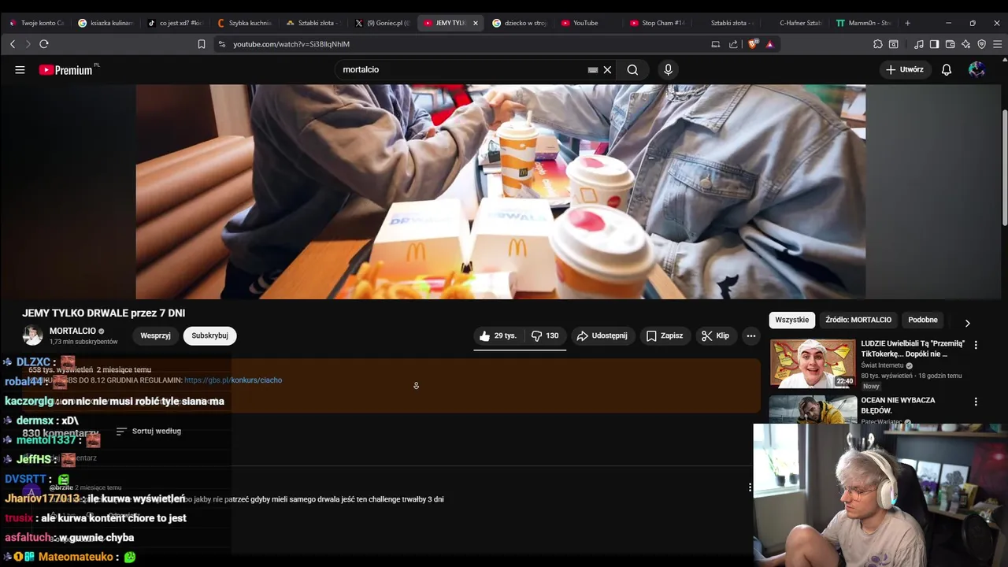Click the Subskrybuj button

209,335
